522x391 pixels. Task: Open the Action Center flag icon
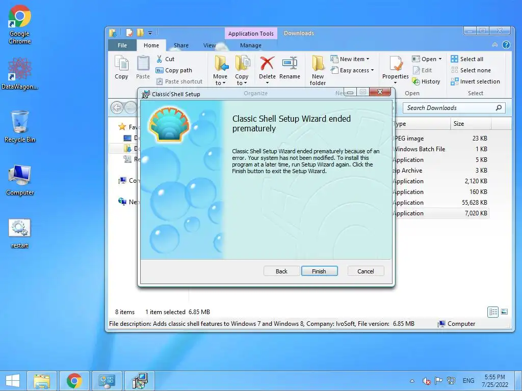pyautogui.click(x=439, y=381)
